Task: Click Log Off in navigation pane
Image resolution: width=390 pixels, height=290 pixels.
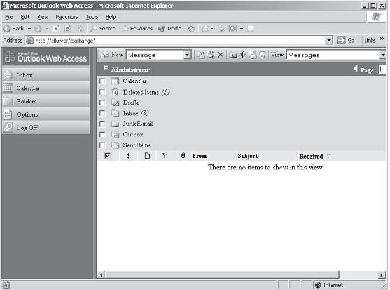Action: (x=46, y=128)
